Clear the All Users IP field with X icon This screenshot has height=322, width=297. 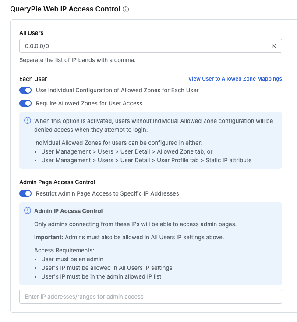[x=274, y=46]
